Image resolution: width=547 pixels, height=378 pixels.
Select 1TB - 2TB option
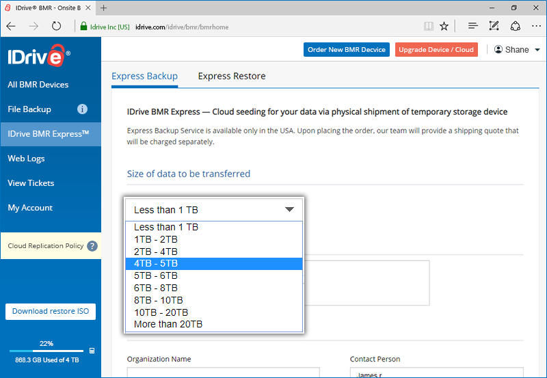click(214, 239)
